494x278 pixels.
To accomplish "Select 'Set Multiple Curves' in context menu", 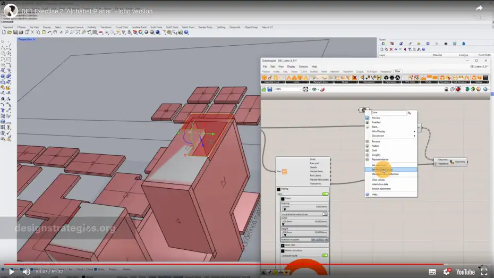I will 391,170.
